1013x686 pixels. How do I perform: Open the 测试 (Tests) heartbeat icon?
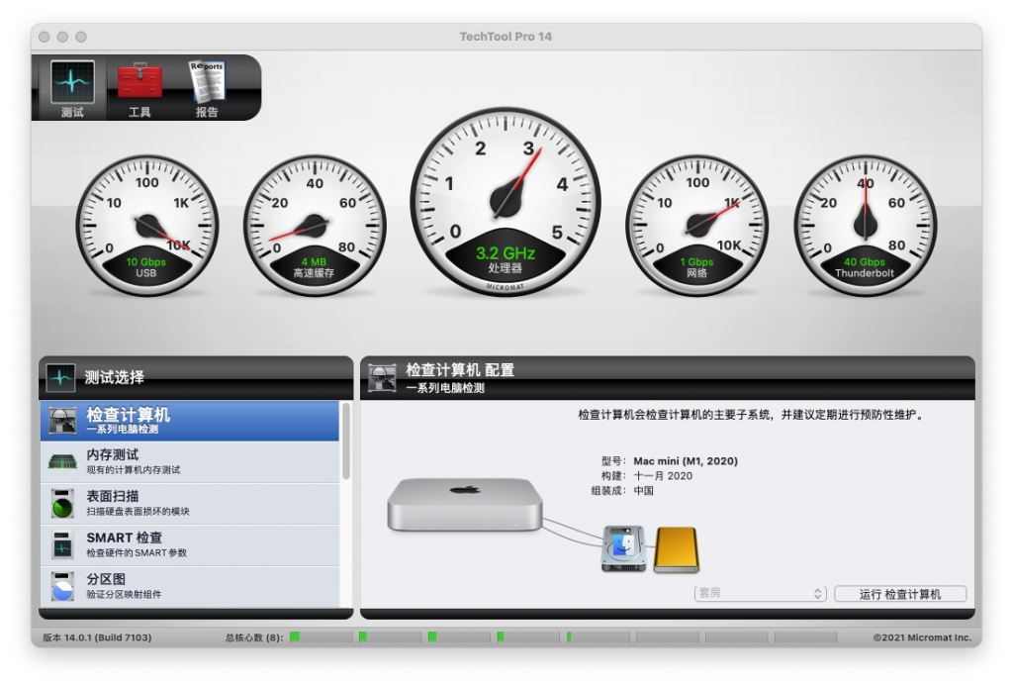[x=72, y=83]
